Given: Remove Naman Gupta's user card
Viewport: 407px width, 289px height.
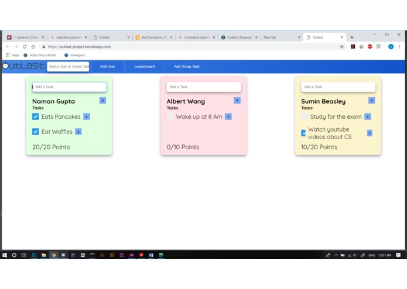Looking at the screenshot, I should (x=102, y=100).
